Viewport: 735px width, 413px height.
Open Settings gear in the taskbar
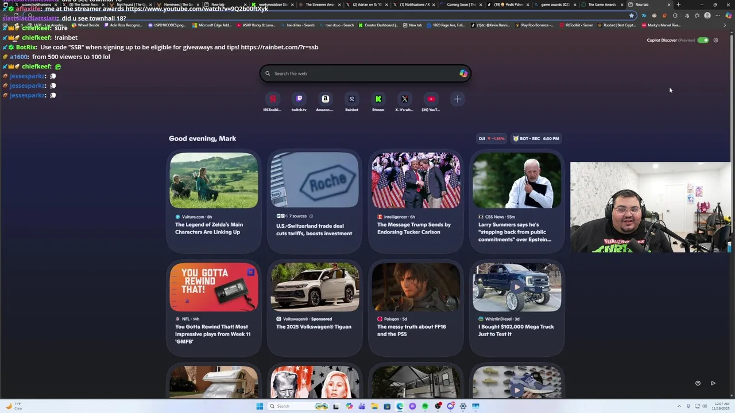[x=463, y=406]
